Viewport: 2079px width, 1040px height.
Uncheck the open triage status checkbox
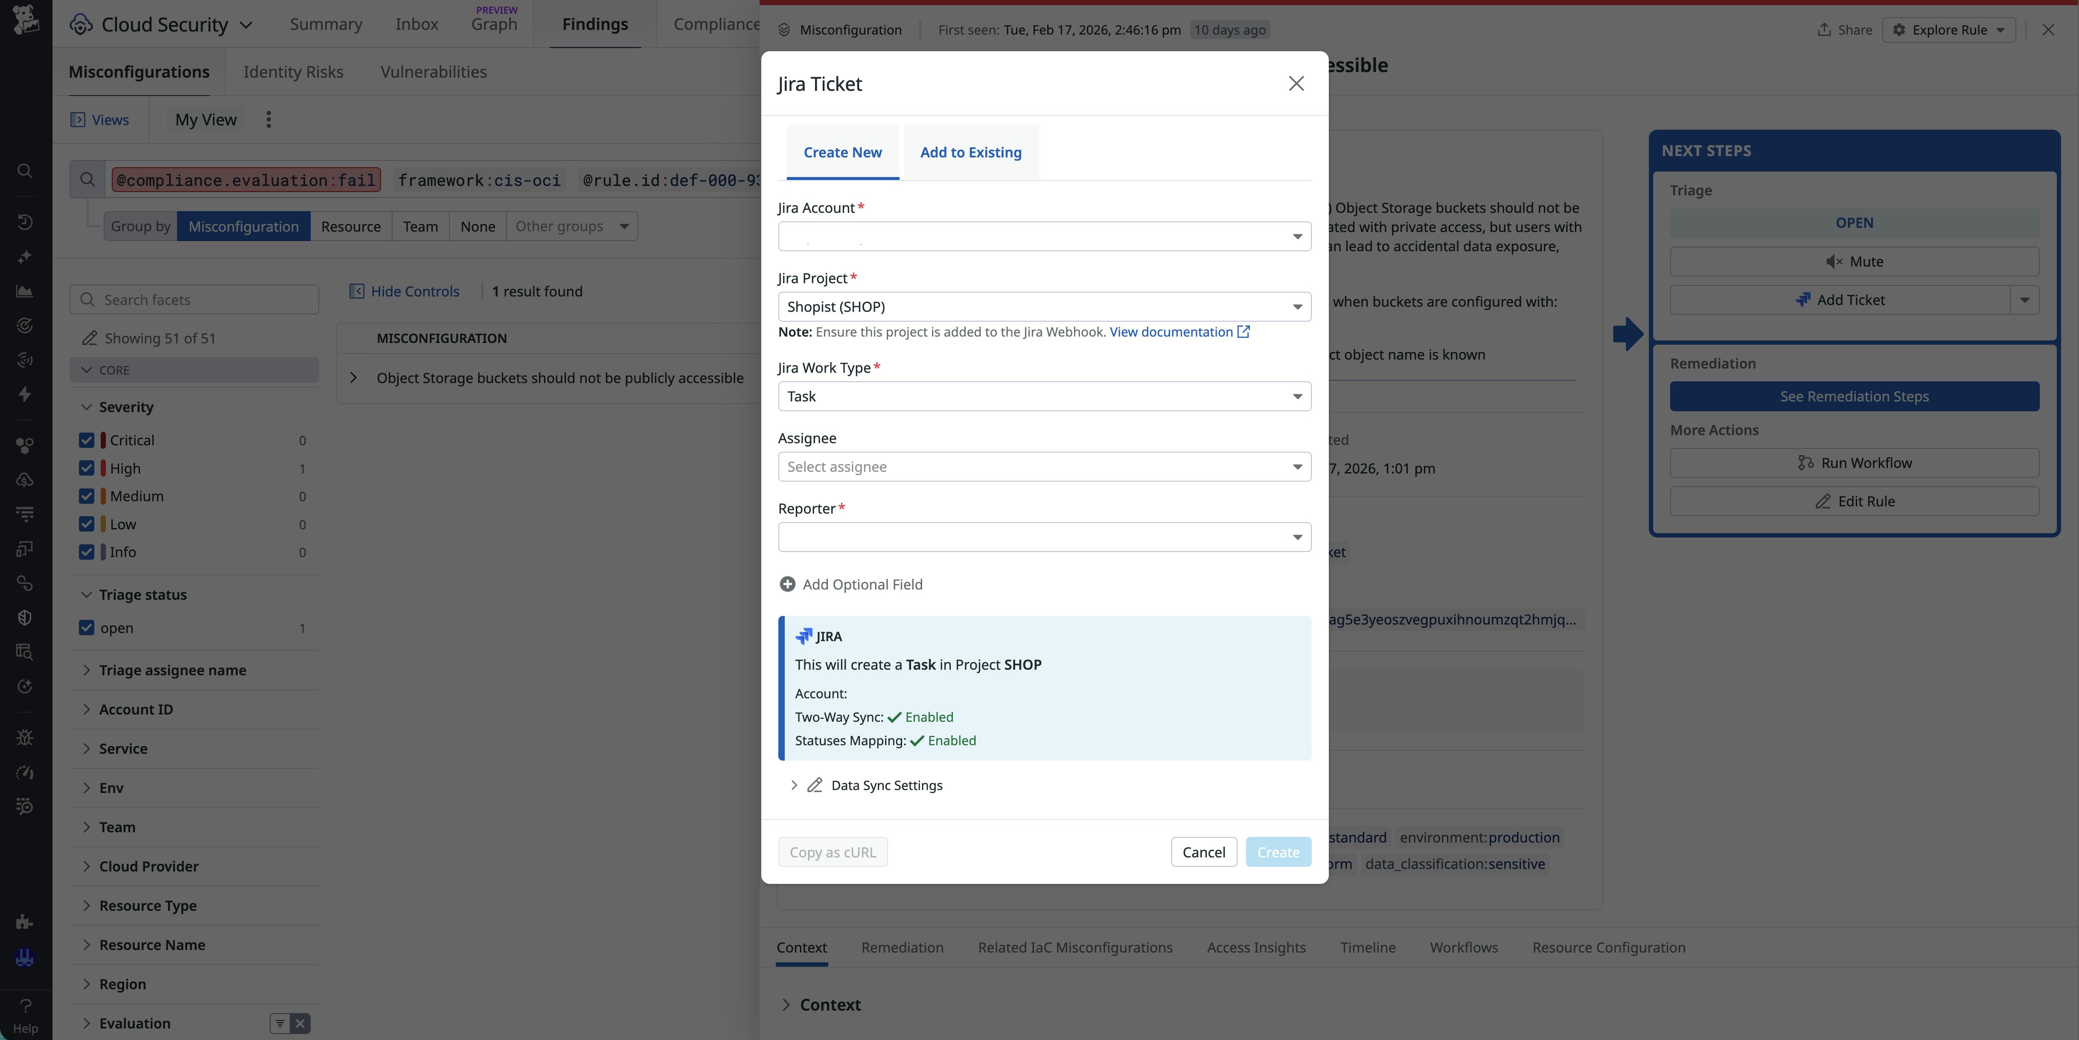pos(87,628)
